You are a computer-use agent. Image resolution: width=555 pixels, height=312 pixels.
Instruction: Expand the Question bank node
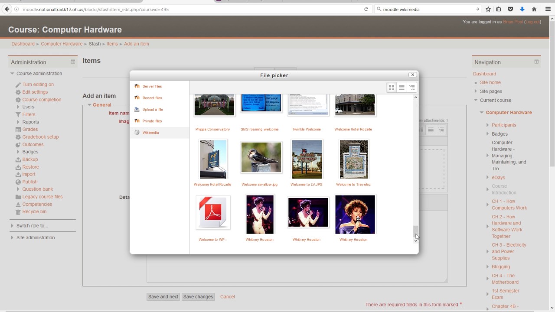(18, 189)
